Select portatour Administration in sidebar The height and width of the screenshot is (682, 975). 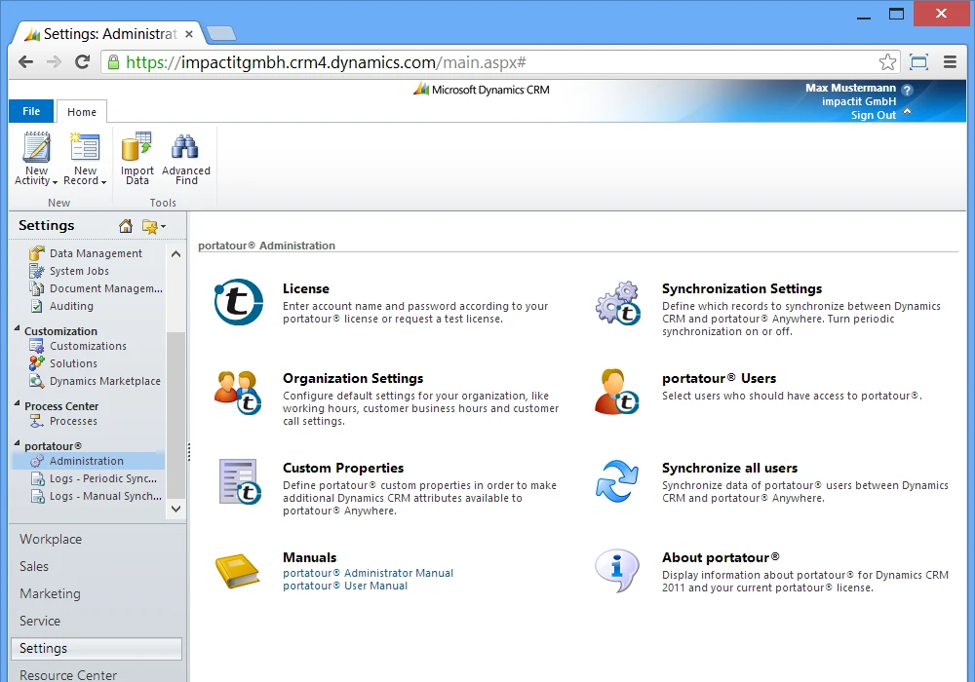89,461
